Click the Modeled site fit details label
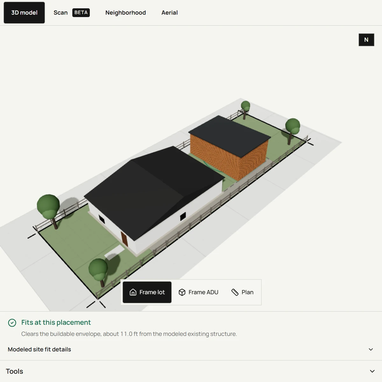 (x=39, y=349)
